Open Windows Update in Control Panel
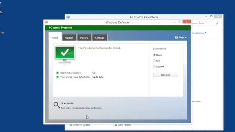The height and width of the screenshot is (132, 235). [x=82, y=125]
